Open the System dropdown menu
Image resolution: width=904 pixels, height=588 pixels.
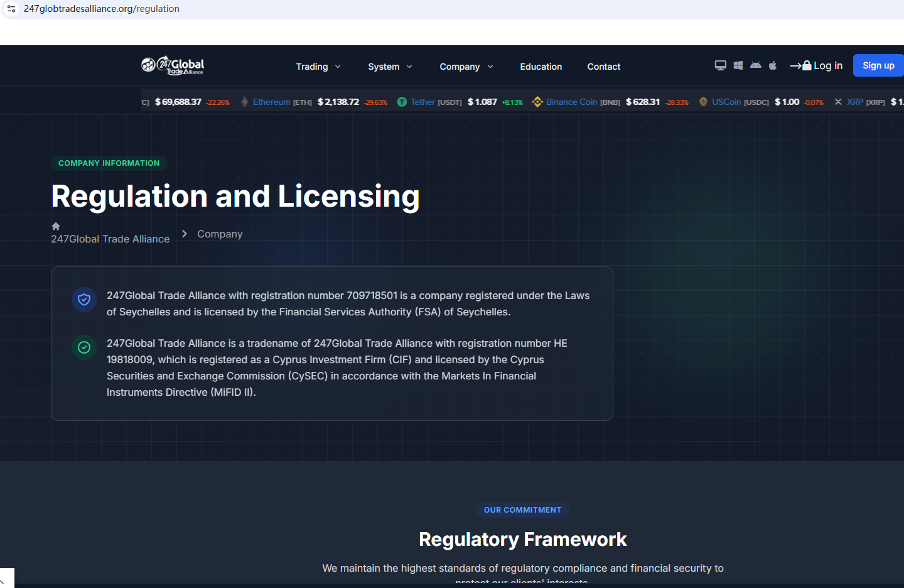(x=390, y=67)
